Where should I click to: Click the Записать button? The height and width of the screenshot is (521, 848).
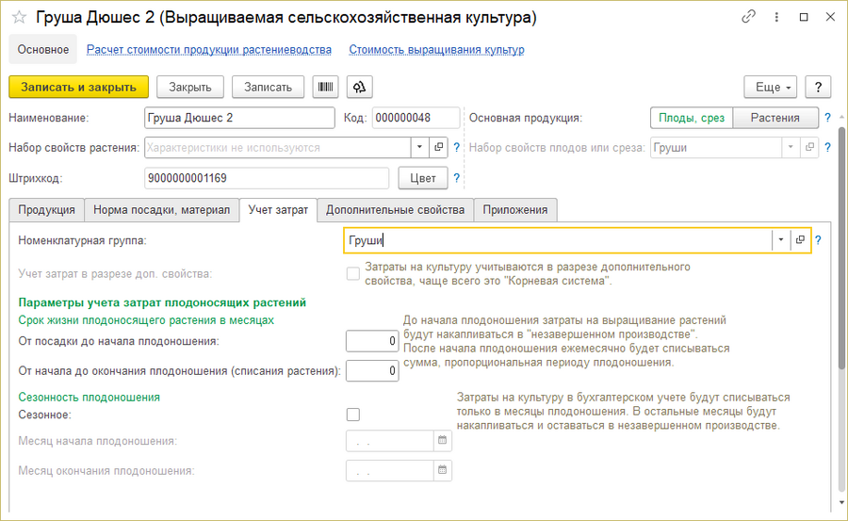click(268, 87)
